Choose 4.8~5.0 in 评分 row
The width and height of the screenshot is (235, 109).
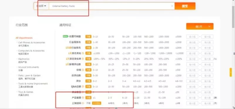(x=179, y=81)
